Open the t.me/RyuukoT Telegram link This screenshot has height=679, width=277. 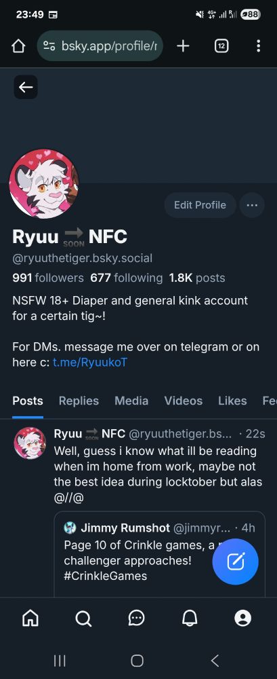(90, 363)
